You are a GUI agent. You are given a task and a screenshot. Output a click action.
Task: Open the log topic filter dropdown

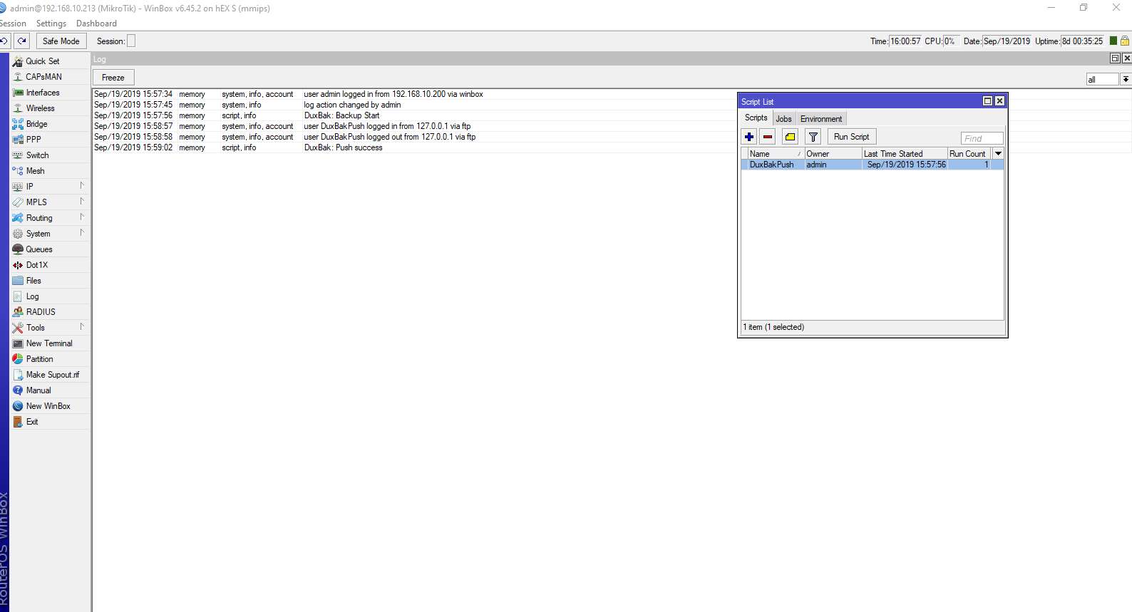click(1126, 79)
